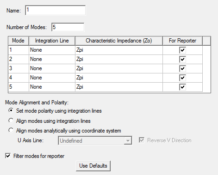Click Zpi impedance cell for mode 3
Screen dimensions: 218x175
(x=119, y=68)
